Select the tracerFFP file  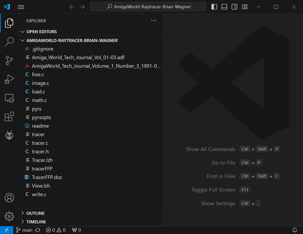[90, 169]
